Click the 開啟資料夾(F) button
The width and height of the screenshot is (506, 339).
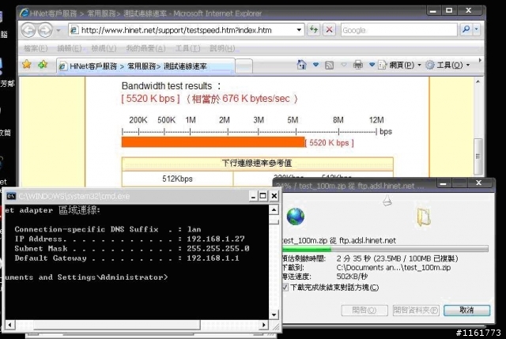coord(416,311)
